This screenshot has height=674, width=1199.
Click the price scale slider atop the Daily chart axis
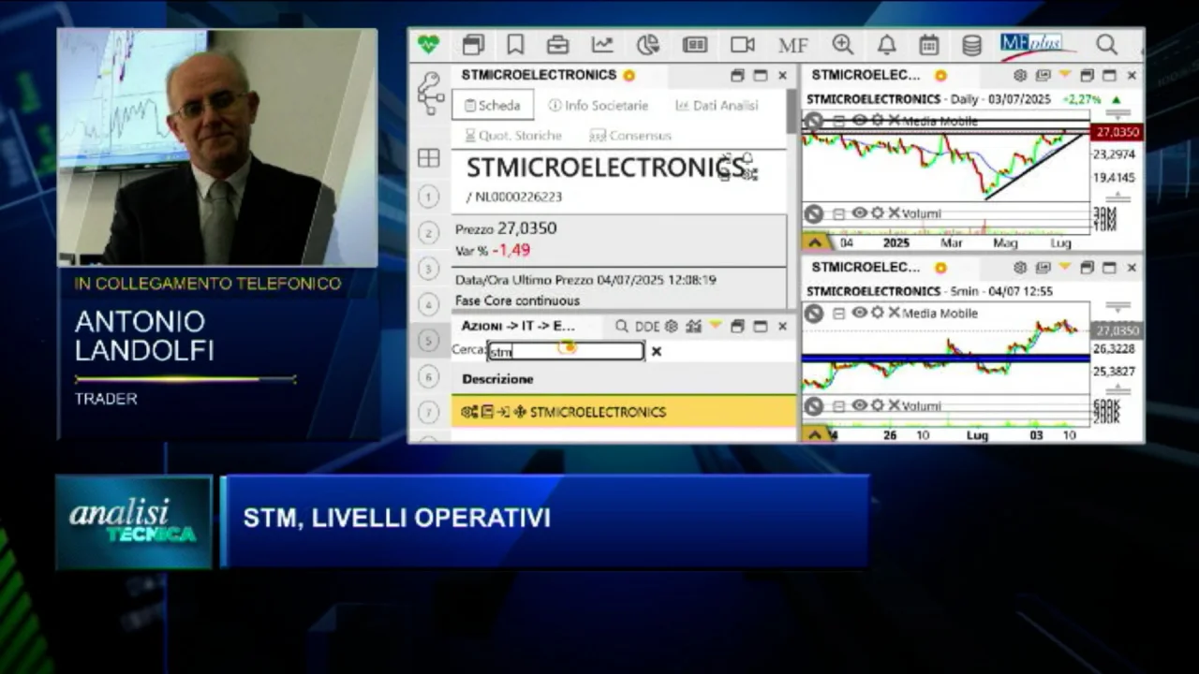click(1118, 114)
